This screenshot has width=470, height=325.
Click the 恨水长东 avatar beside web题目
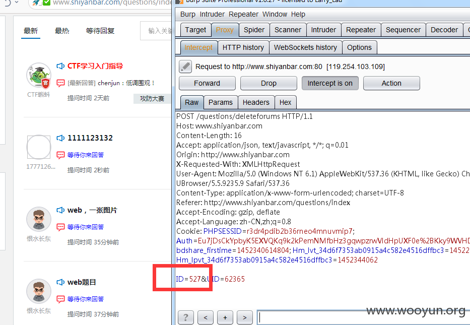[39, 291]
